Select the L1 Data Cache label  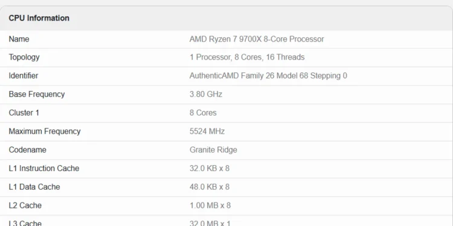tap(34, 187)
